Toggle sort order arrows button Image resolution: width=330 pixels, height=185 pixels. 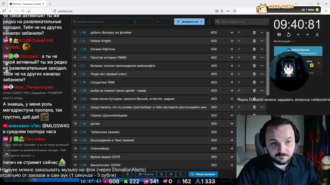(180, 174)
